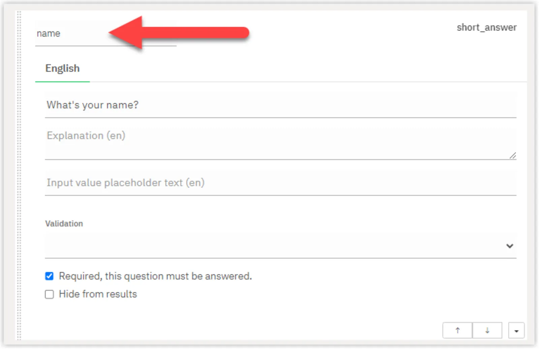This screenshot has width=539, height=349.
Task: Switch to the English tab
Action: point(62,68)
